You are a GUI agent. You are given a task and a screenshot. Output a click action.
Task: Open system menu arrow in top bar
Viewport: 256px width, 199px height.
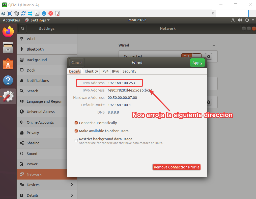click(253, 20)
